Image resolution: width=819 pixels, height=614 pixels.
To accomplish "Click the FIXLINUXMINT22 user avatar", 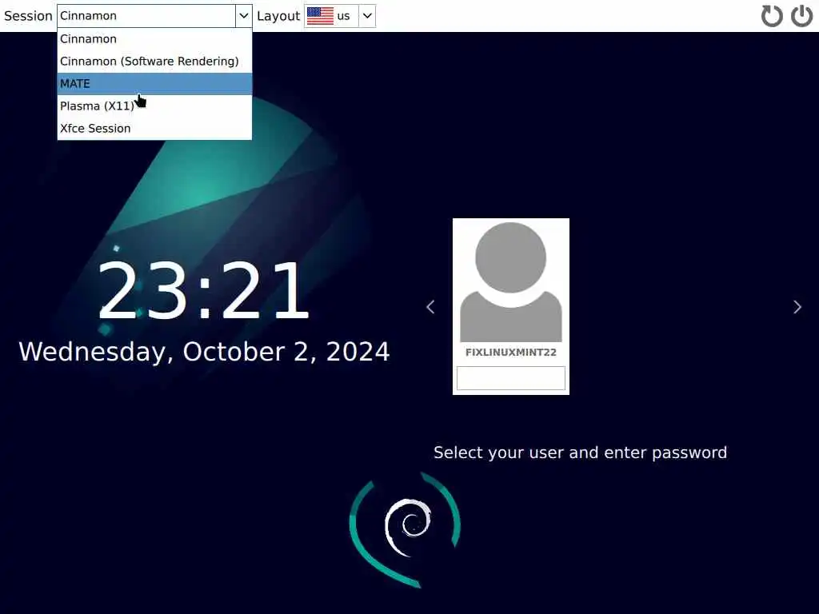I will pyautogui.click(x=511, y=282).
